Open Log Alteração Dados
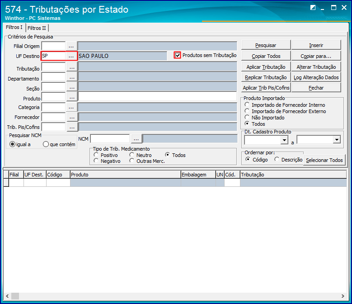The width and height of the screenshot is (352, 304). (316, 77)
